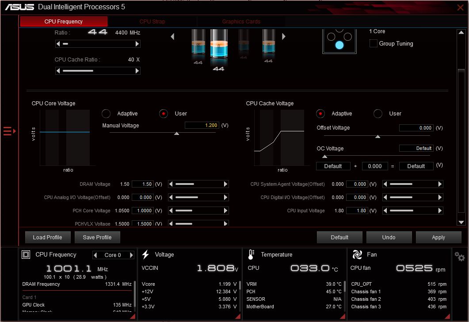Decrease DRAM Voltage with left arrow
Screen dimensions: 469x322
click(171, 184)
